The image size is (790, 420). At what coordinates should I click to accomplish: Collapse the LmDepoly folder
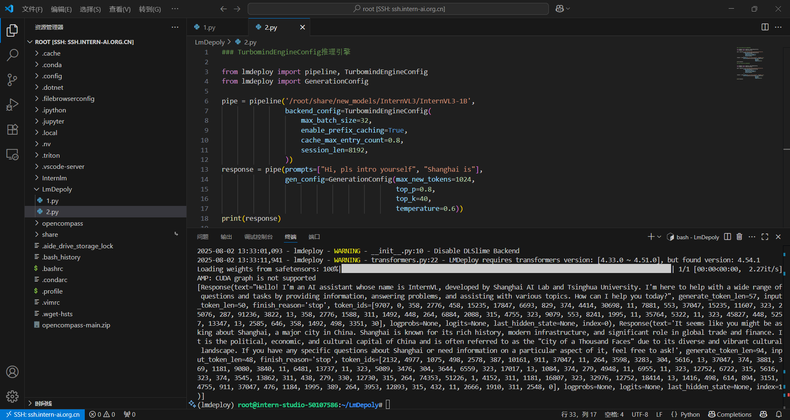(x=106, y=189)
